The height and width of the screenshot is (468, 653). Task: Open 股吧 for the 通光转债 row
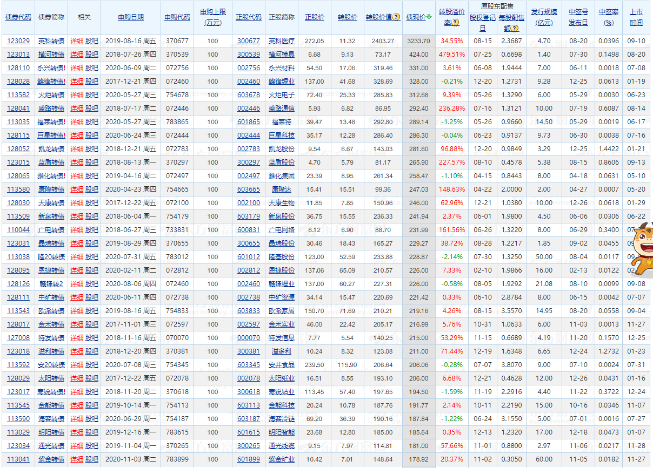coord(92,446)
